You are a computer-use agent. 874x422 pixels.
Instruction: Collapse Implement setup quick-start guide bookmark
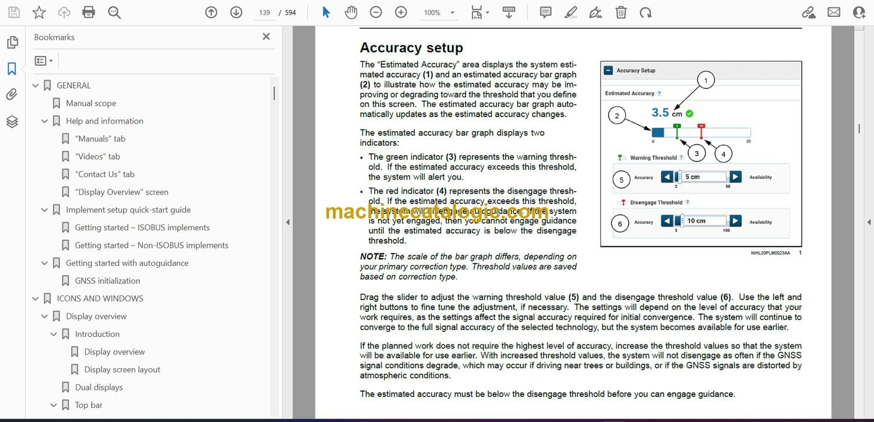click(x=45, y=210)
